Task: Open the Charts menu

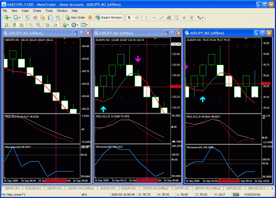Action: point(37,11)
